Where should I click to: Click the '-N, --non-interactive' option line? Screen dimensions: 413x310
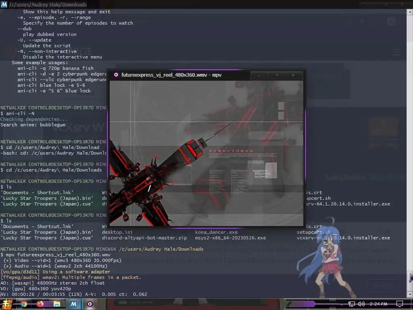coord(47,51)
